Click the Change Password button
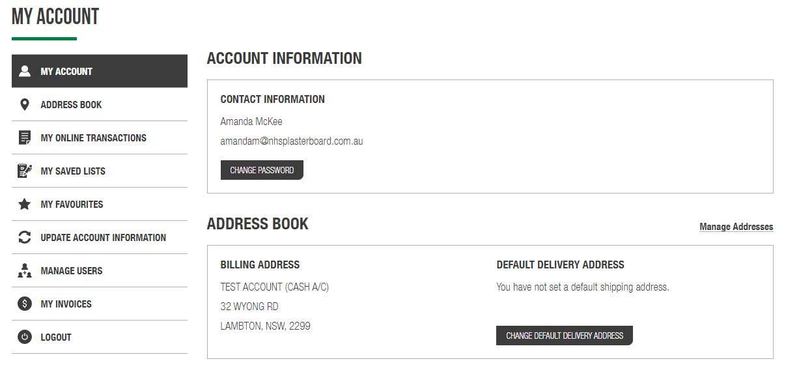The image size is (786, 372). pos(262,170)
